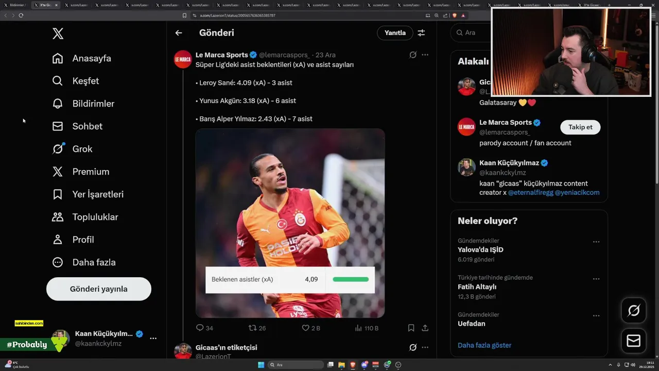Click Le Marca Sports author name on post
659x371 pixels.
[222, 55]
